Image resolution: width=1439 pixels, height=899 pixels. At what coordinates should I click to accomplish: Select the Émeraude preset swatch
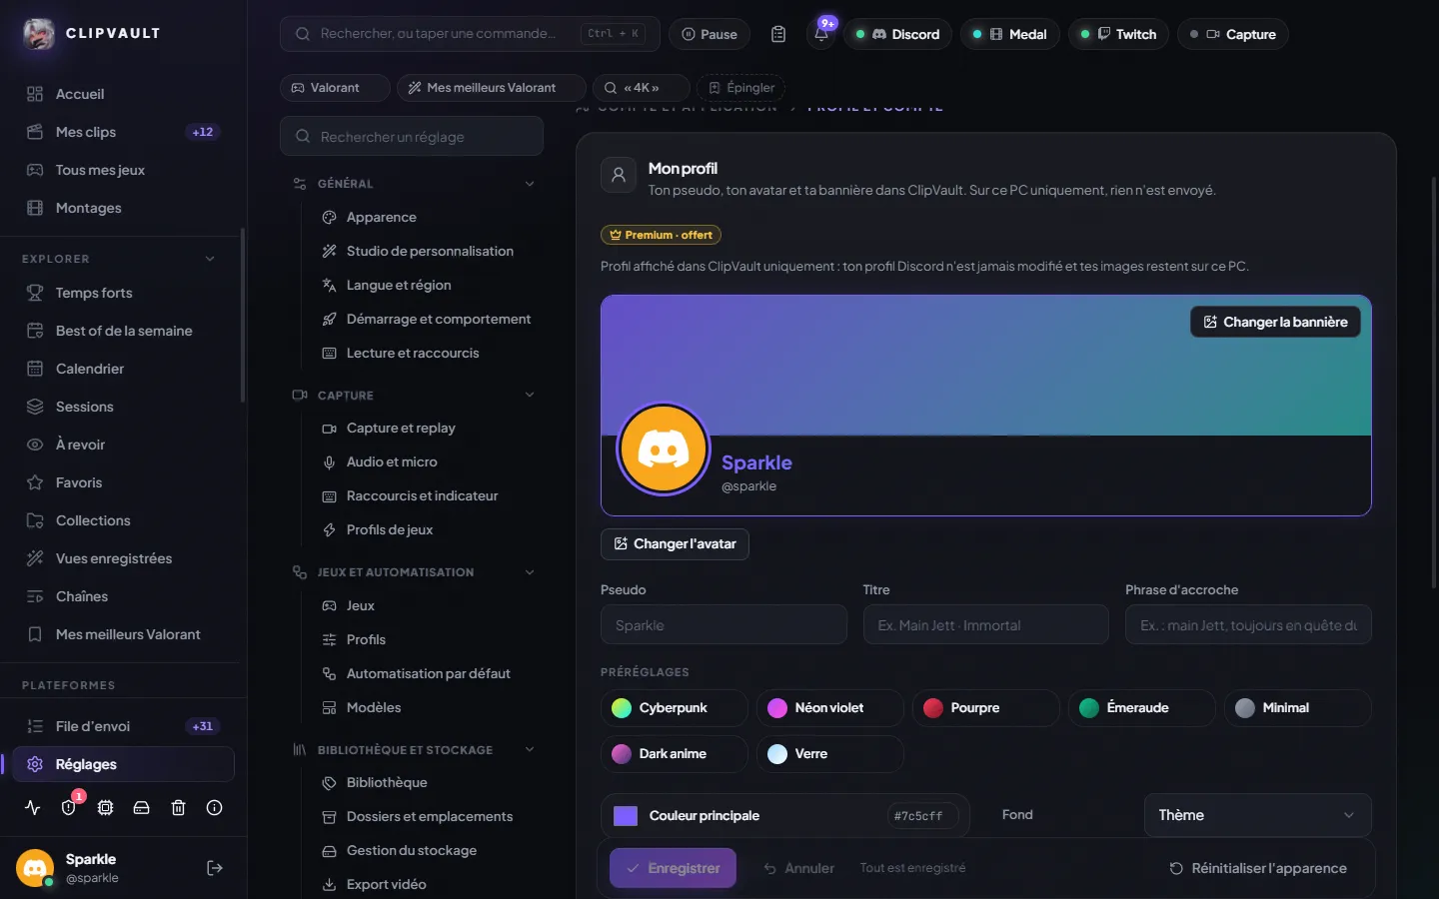(1141, 707)
